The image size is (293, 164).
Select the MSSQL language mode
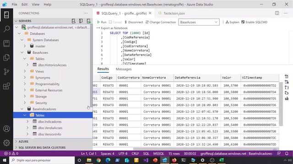point(159,154)
